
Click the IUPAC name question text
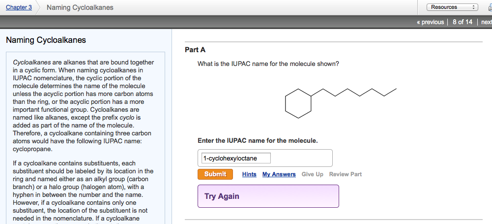tap(268, 64)
